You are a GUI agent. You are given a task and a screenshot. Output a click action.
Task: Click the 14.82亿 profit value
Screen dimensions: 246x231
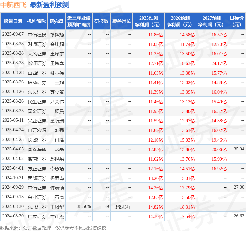click(156, 207)
